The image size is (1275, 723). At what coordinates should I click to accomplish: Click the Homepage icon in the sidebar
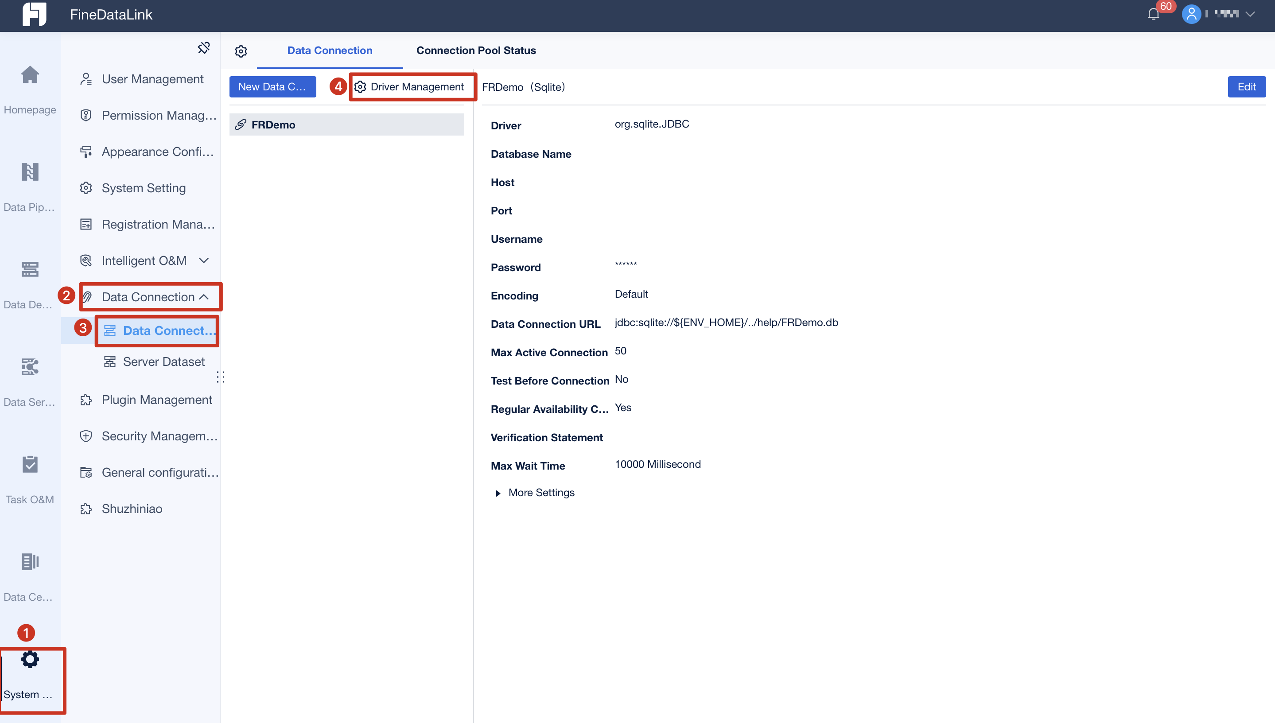point(30,74)
